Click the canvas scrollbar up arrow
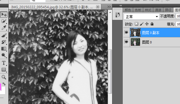The height and width of the screenshot is (104, 180). click(x=110, y=12)
